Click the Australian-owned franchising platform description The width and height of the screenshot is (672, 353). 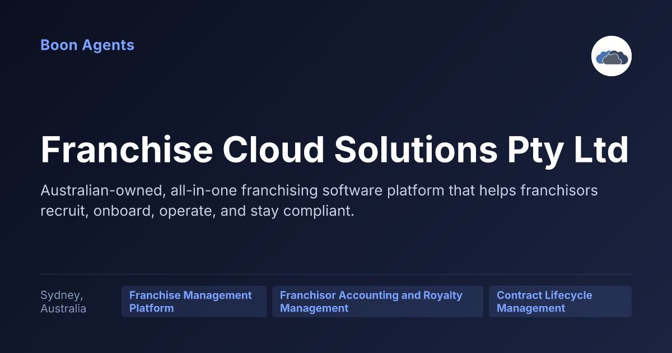point(319,201)
